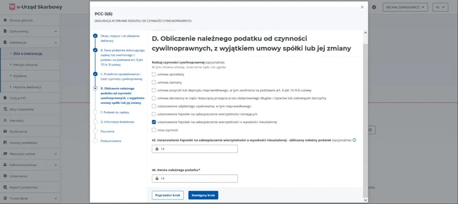
Task: Click the info icon beside field 42
Action: pos(354,140)
